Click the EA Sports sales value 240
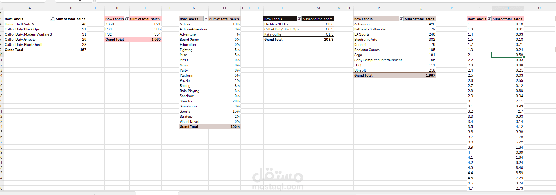Viewport: 556px width, 195px height. 420,34
